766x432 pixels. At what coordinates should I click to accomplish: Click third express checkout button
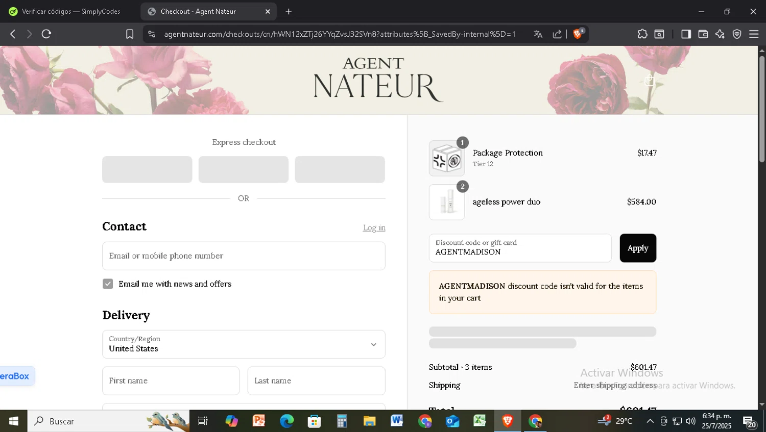pyautogui.click(x=340, y=169)
